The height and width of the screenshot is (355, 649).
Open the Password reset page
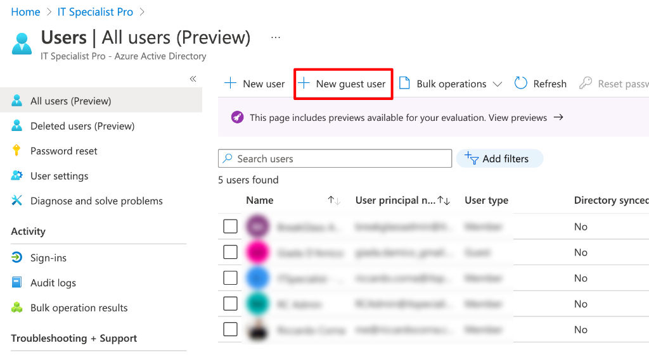64,151
